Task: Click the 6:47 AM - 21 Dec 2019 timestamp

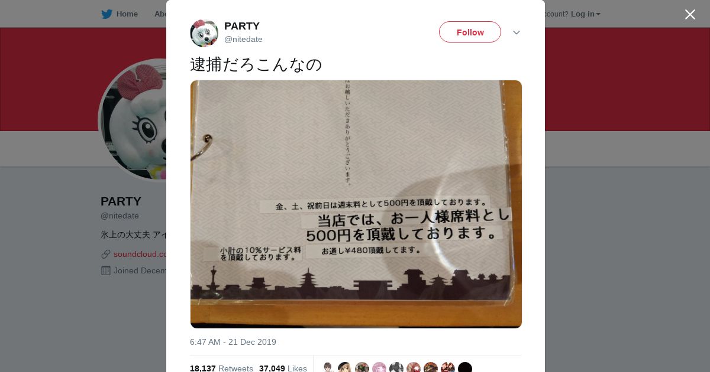Action: point(233,342)
